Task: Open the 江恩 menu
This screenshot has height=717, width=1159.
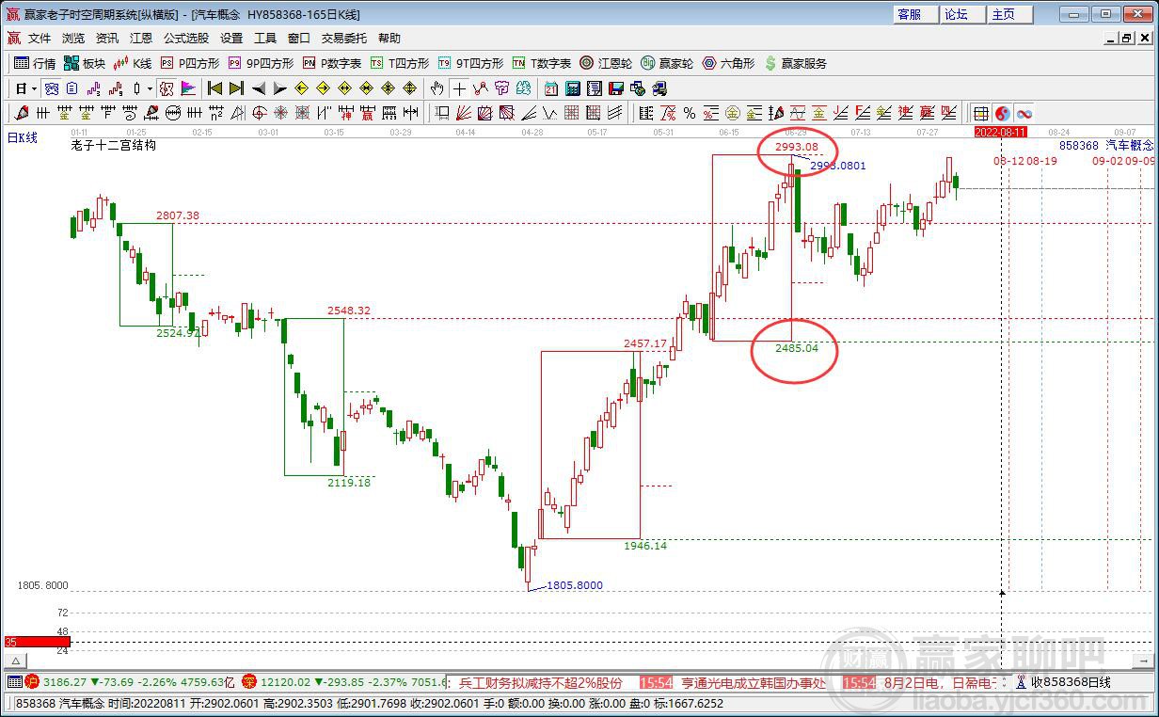Action: tap(141, 39)
